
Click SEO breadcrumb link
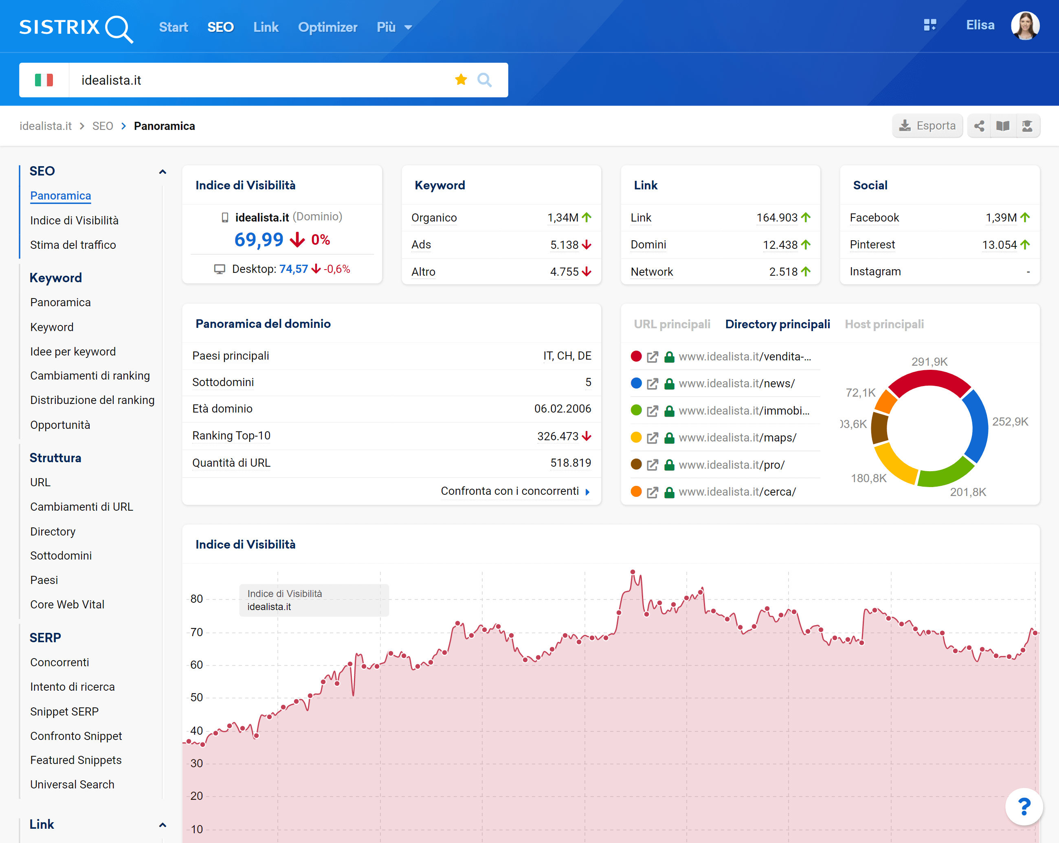click(x=103, y=126)
